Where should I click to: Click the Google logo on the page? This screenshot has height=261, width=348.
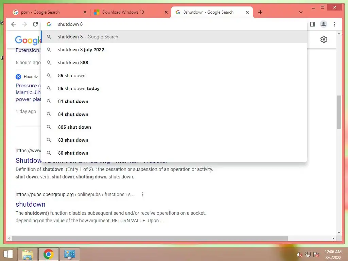coord(28,40)
